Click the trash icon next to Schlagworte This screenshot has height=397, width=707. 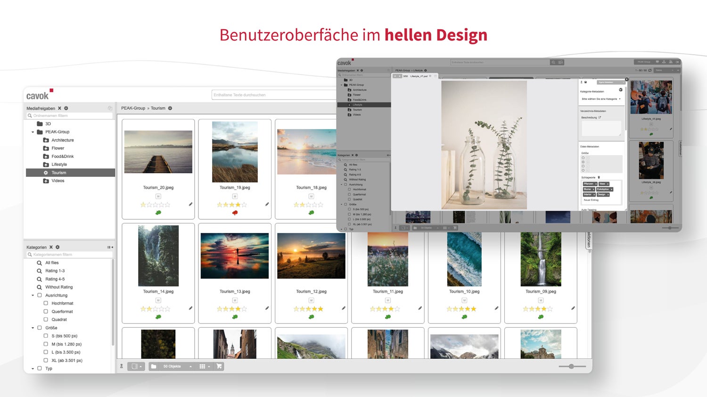coord(599,178)
